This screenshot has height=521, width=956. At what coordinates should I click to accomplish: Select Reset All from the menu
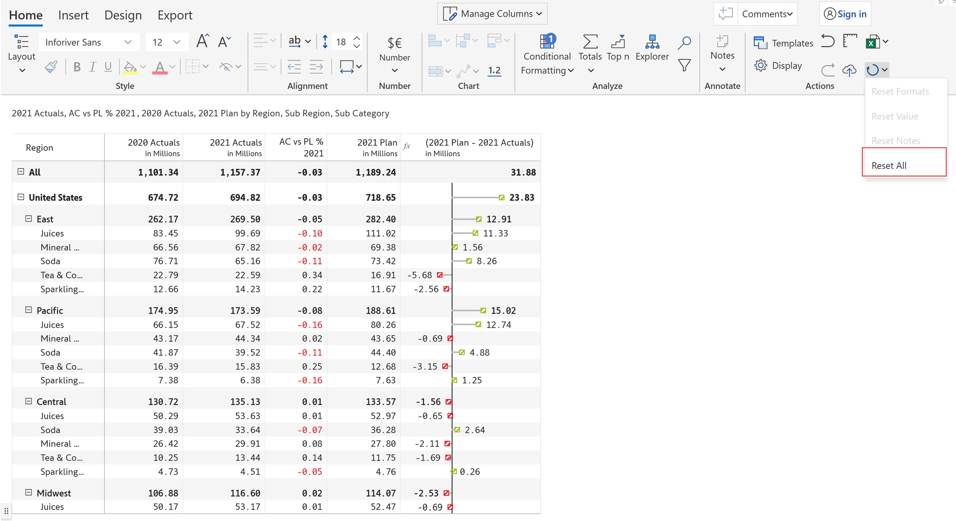[889, 166]
